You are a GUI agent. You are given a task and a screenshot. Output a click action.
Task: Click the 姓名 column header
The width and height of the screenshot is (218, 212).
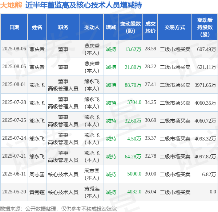click(x=37, y=27)
